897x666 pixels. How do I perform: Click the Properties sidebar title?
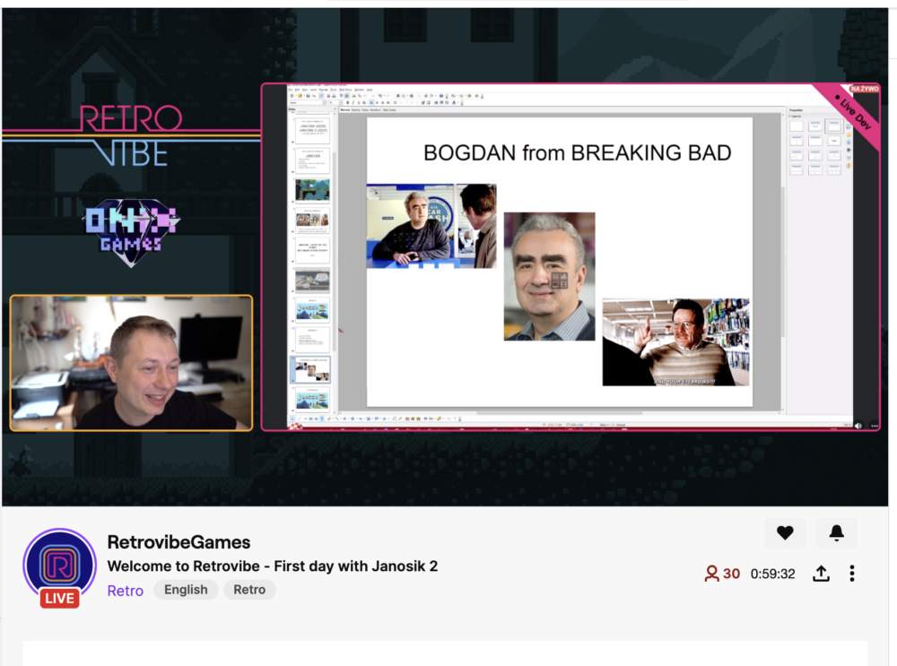[x=796, y=109]
